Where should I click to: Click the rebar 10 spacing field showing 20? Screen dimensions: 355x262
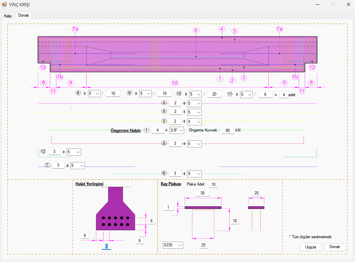point(214,94)
